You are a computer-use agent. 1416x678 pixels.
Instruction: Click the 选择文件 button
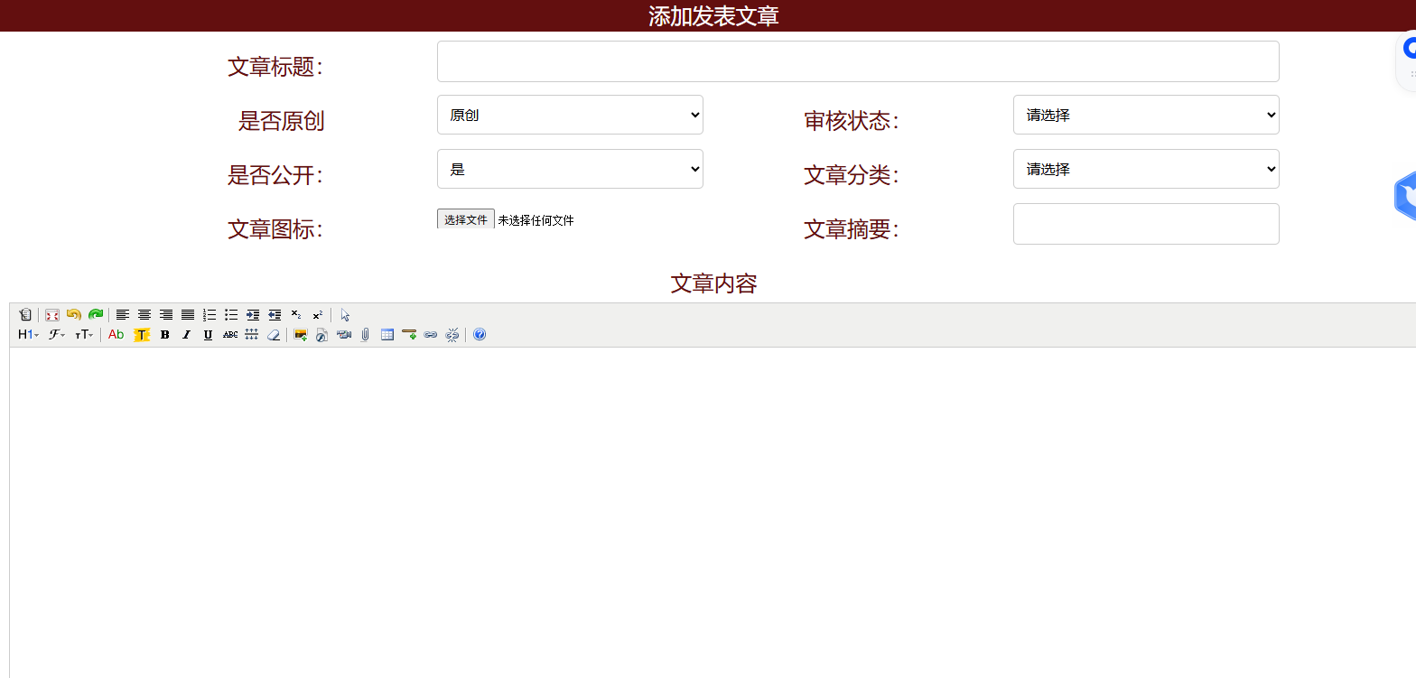(465, 219)
